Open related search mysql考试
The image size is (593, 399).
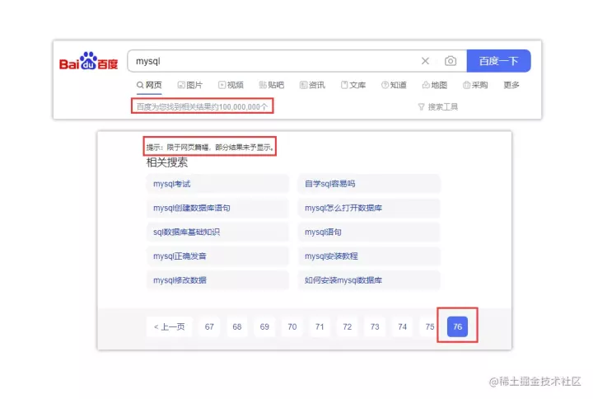tap(217, 184)
